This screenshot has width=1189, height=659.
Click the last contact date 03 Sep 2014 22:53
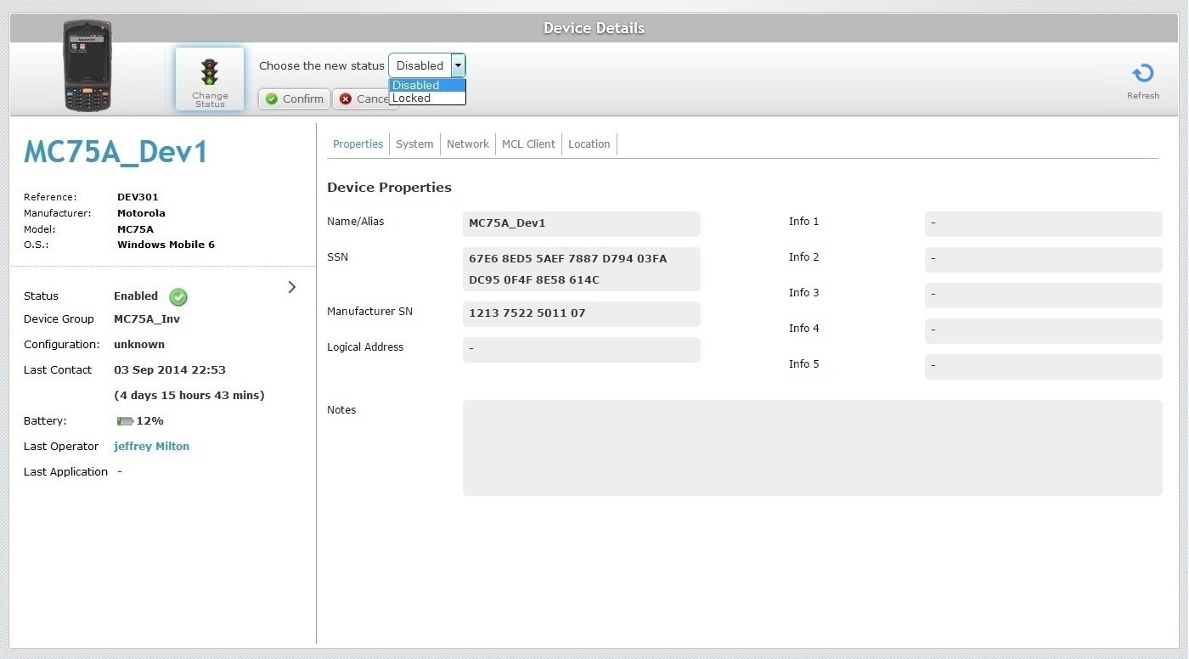coord(170,370)
